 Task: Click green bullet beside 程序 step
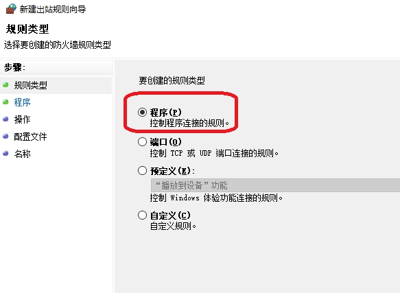coord(5,102)
